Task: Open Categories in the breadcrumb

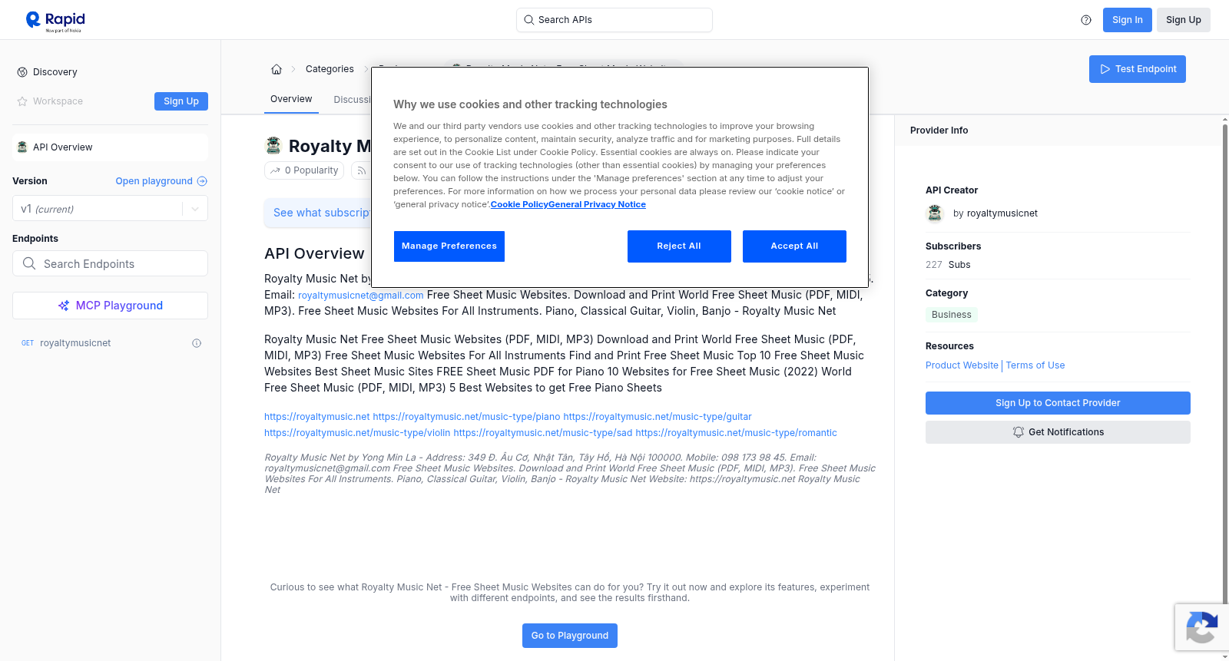Action: 330,69
